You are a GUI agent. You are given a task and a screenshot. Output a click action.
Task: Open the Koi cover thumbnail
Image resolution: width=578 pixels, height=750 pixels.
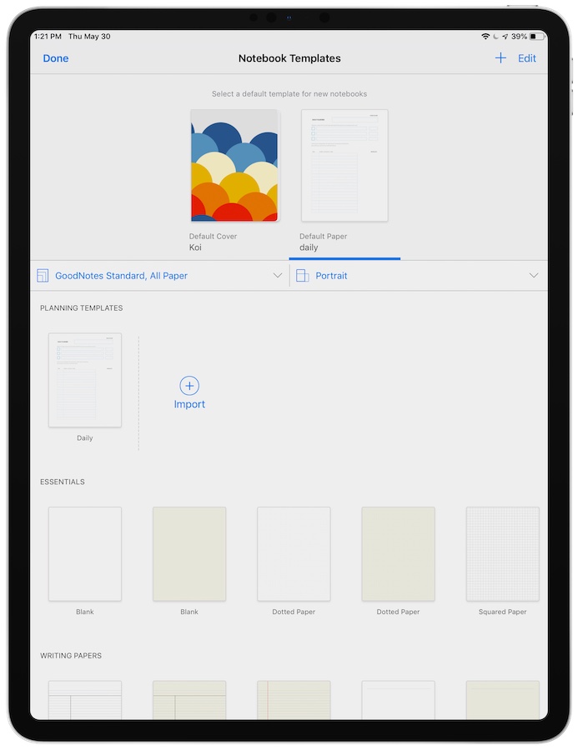pos(234,166)
